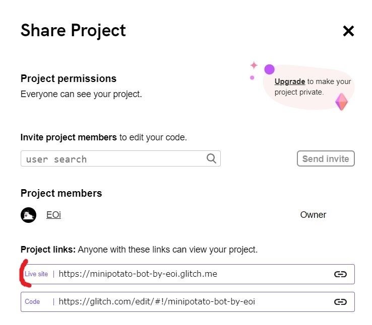Click the Code label
This screenshot has width=372, height=325.
coord(32,301)
